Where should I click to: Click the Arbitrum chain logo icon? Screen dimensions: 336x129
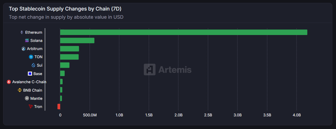(23, 49)
